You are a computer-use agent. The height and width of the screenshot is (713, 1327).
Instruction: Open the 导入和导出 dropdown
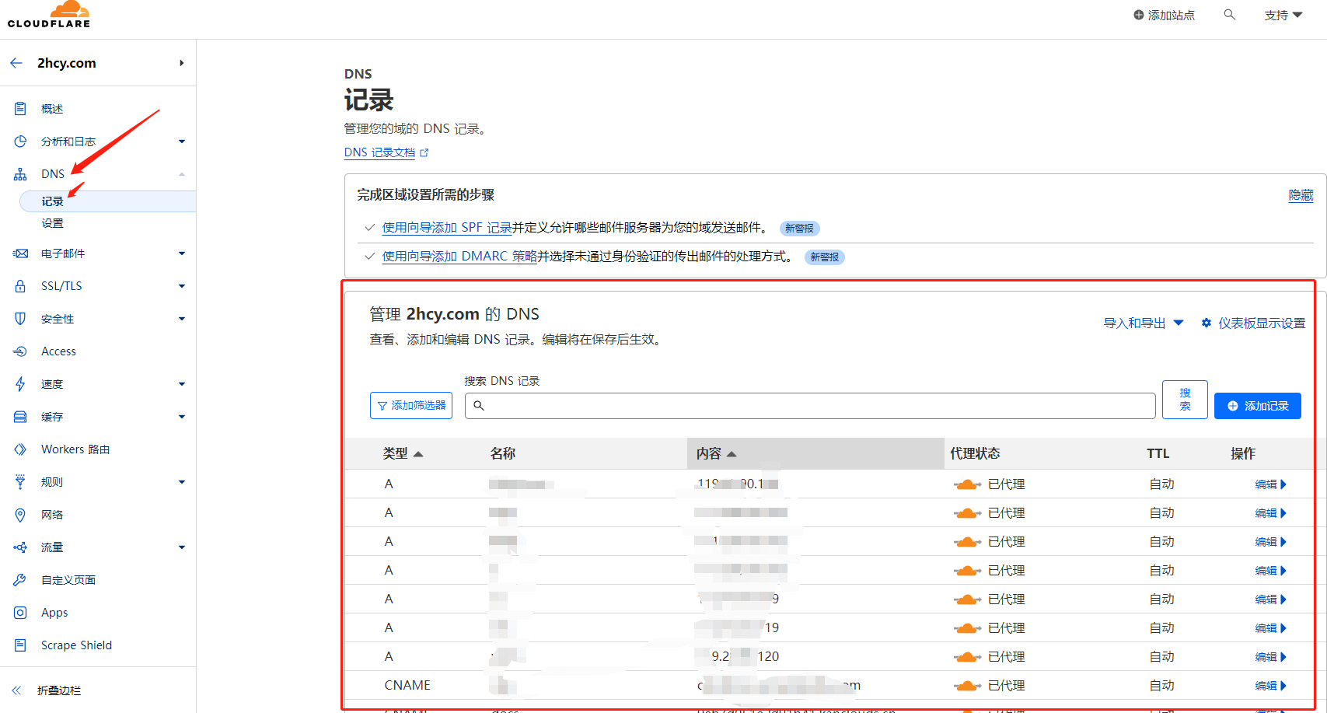1144,323
